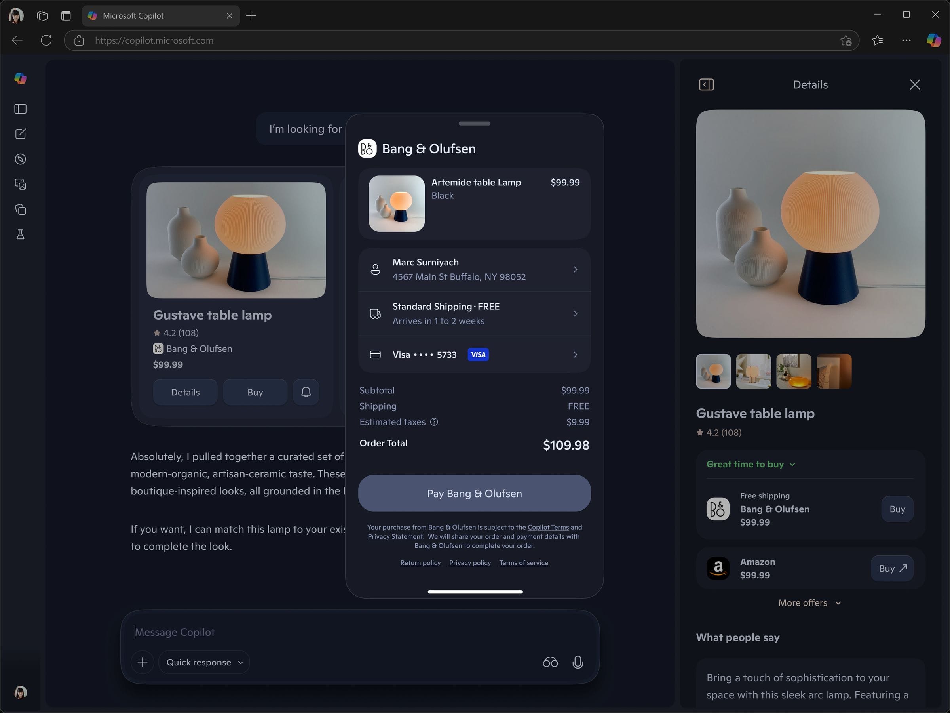
Task: Expand More offers list
Action: pyautogui.click(x=809, y=603)
